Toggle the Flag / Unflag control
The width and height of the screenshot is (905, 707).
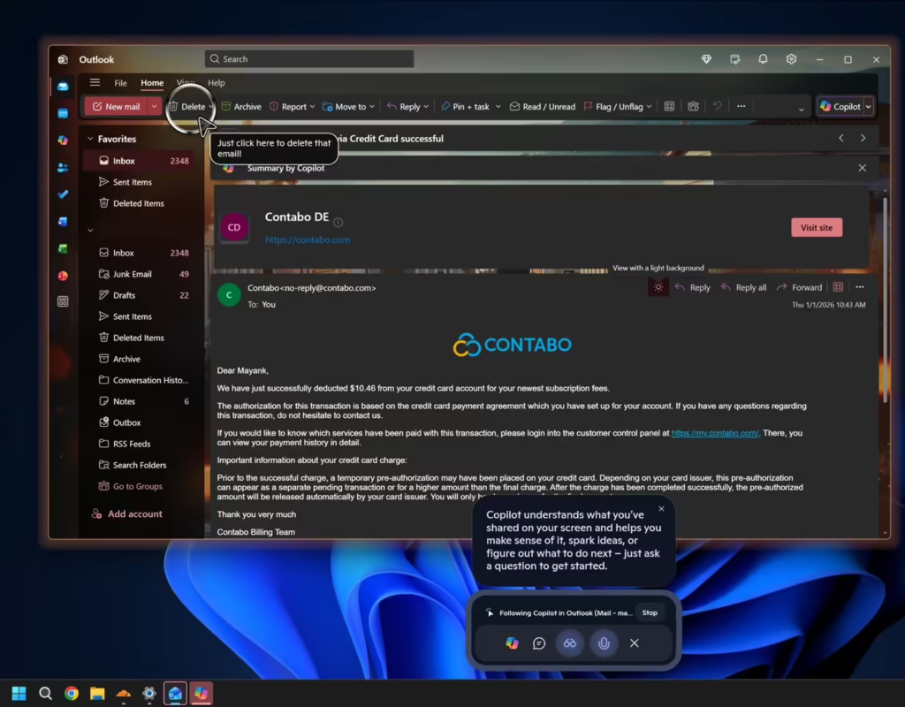[618, 106]
